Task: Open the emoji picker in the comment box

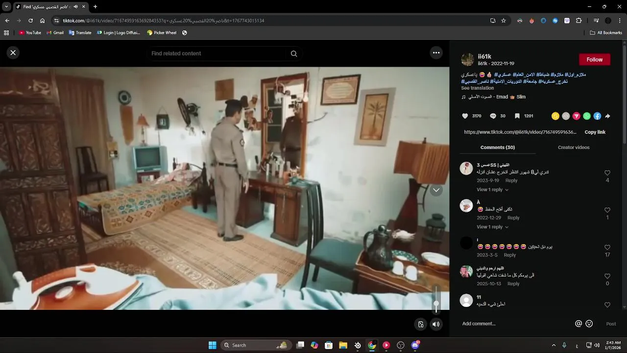Action: (x=589, y=324)
